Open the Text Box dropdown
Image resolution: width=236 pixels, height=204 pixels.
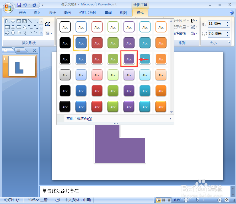(x=49, y=33)
